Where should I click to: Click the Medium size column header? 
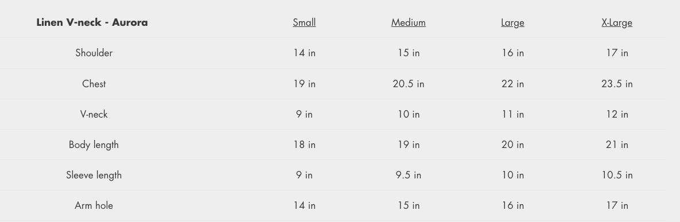tap(408, 22)
